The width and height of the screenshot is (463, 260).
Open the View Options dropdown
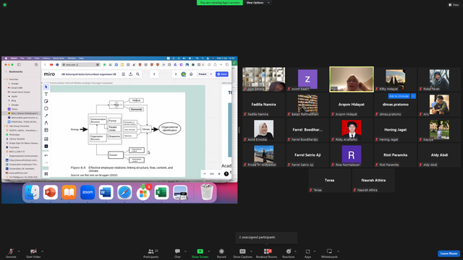tap(258, 3)
